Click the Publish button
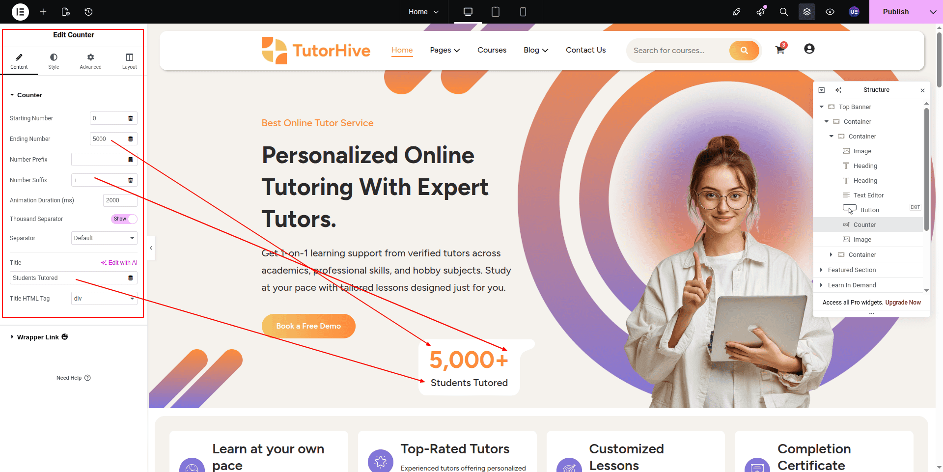The height and width of the screenshot is (472, 943). (x=896, y=12)
